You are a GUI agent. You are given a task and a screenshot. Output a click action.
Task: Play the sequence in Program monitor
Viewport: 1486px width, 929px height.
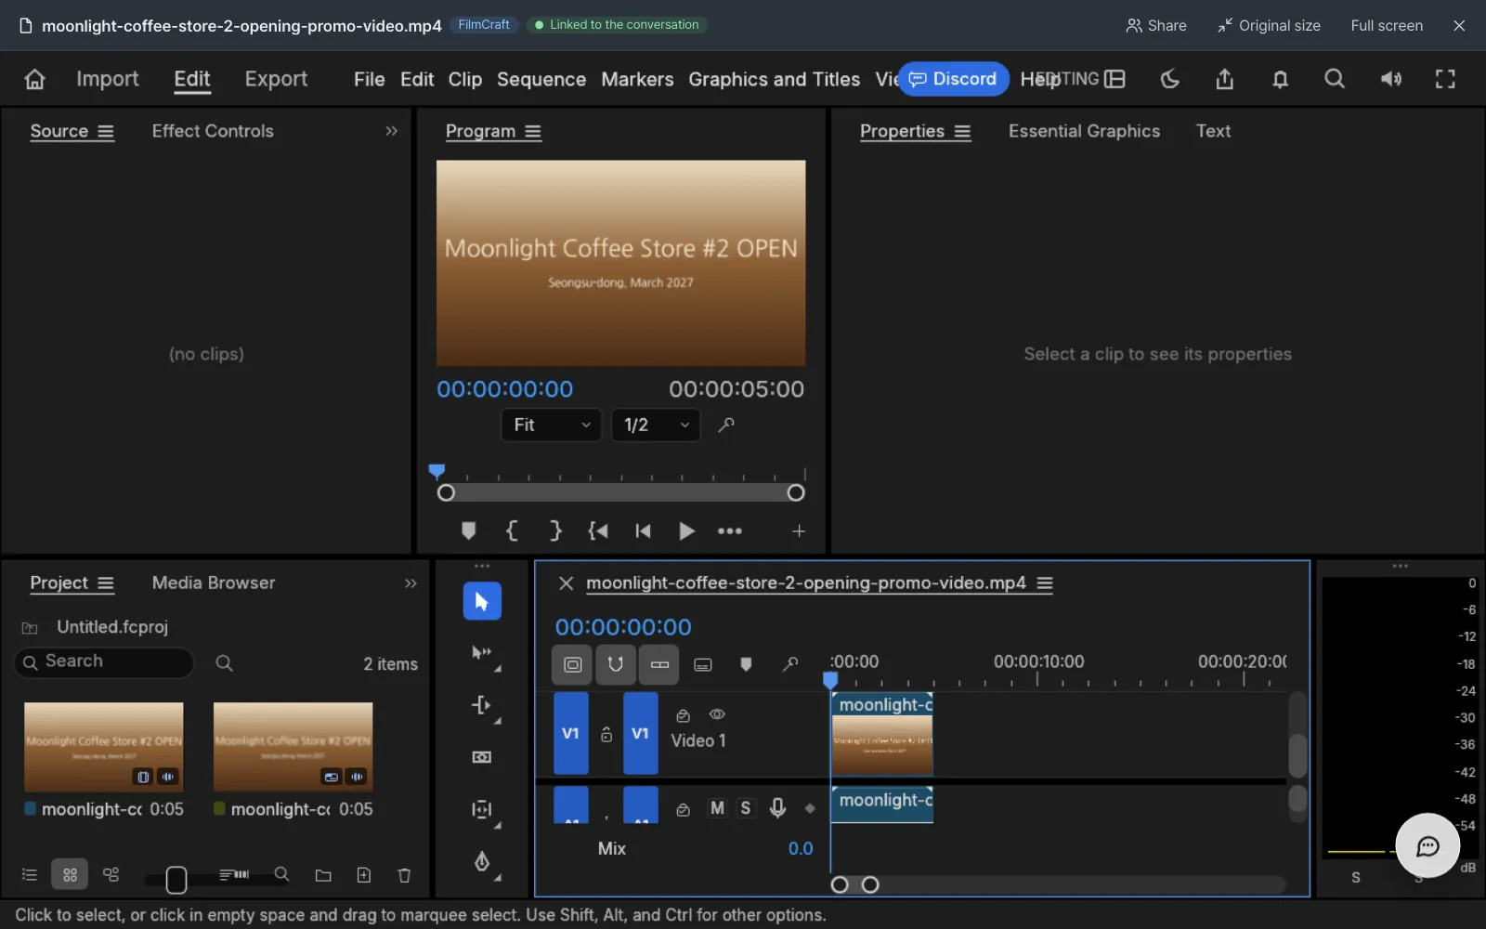[x=686, y=530]
